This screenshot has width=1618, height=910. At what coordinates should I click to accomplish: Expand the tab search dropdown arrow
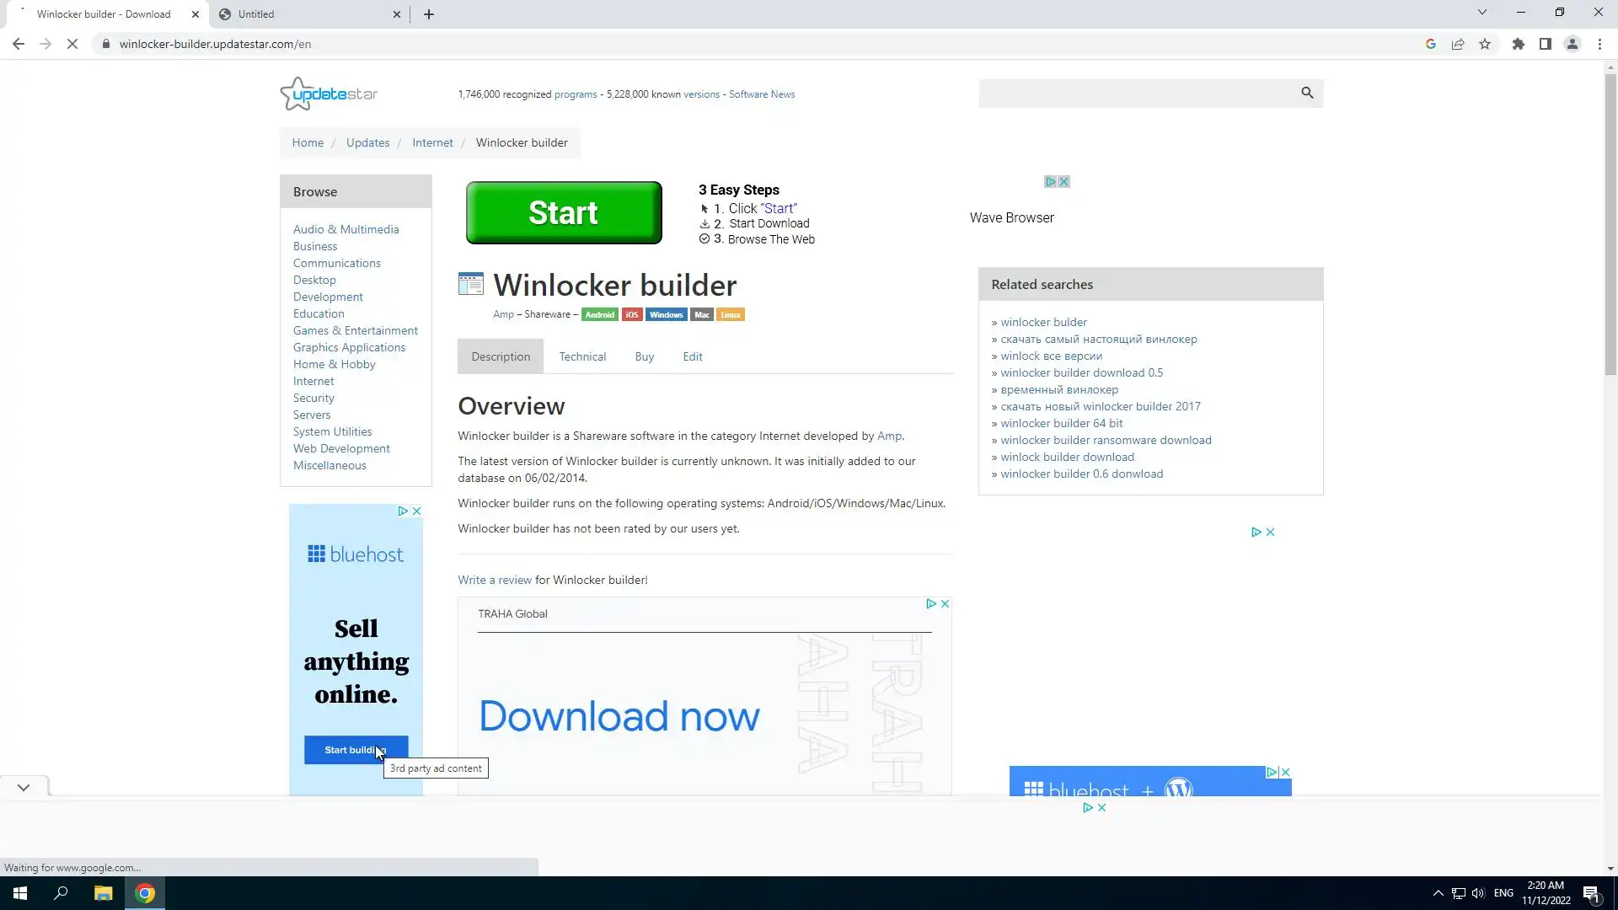(1481, 13)
